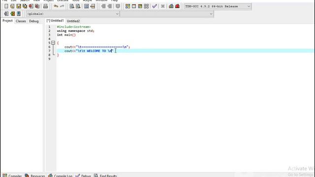Click the Close All files toolbar icon
This screenshot has width=315, height=177.
pyautogui.click(x=37, y=6)
